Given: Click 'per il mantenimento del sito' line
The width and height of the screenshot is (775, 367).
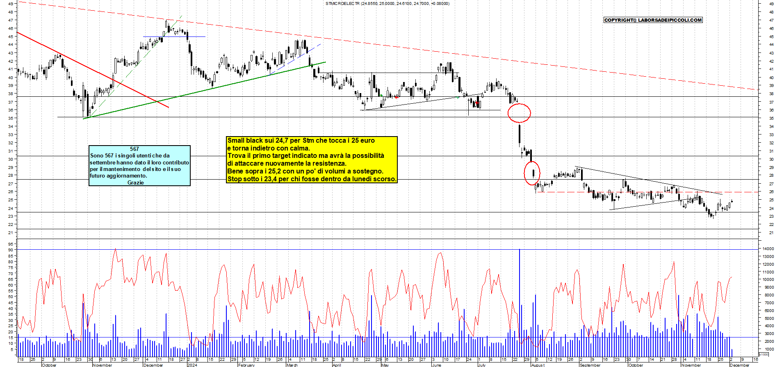Looking at the screenshot, I should pyautogui.click(x=135, y=169).
